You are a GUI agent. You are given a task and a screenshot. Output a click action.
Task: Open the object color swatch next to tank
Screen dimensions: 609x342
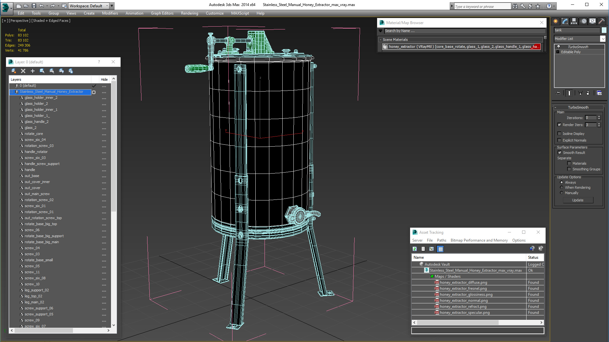tap(604, 30)
